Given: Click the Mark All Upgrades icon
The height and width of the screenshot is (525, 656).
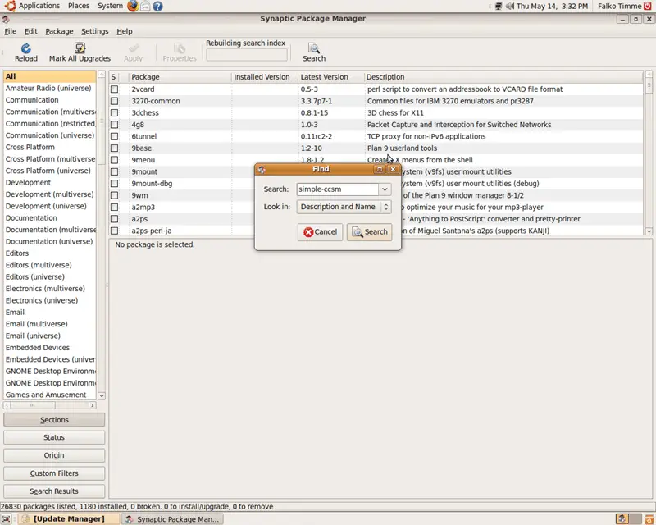Looking at the screenshot, I should (80, 48).
